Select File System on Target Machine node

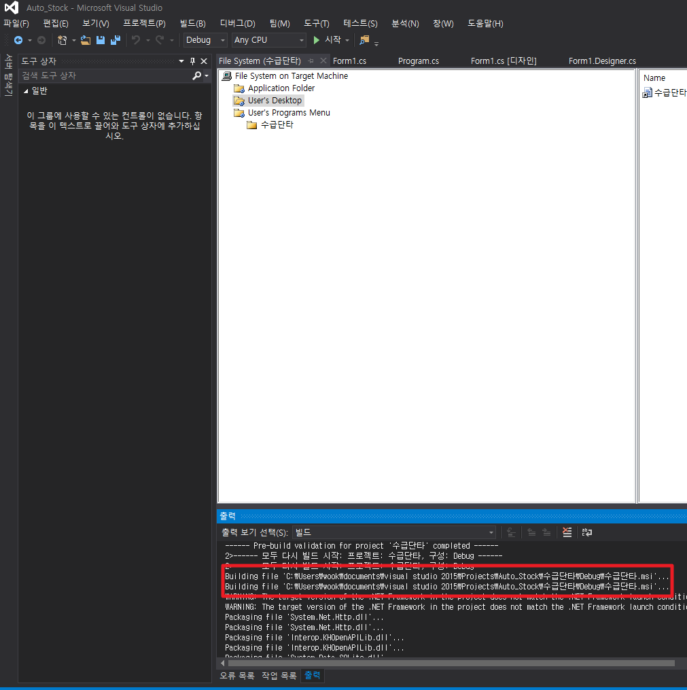click(291, 75)
